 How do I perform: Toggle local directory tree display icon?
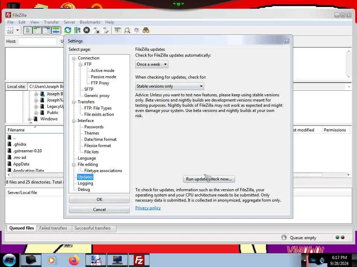pos(37,30)
